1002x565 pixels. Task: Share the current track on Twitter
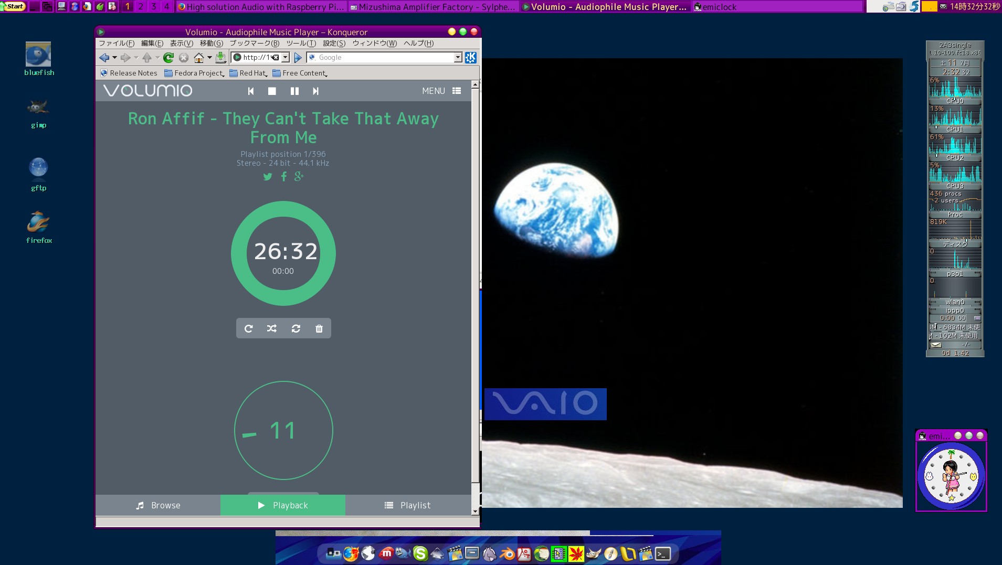(x=268, y=177)
